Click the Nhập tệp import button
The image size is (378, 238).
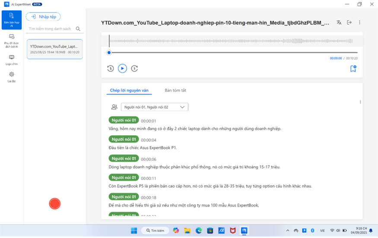[43, 17]
